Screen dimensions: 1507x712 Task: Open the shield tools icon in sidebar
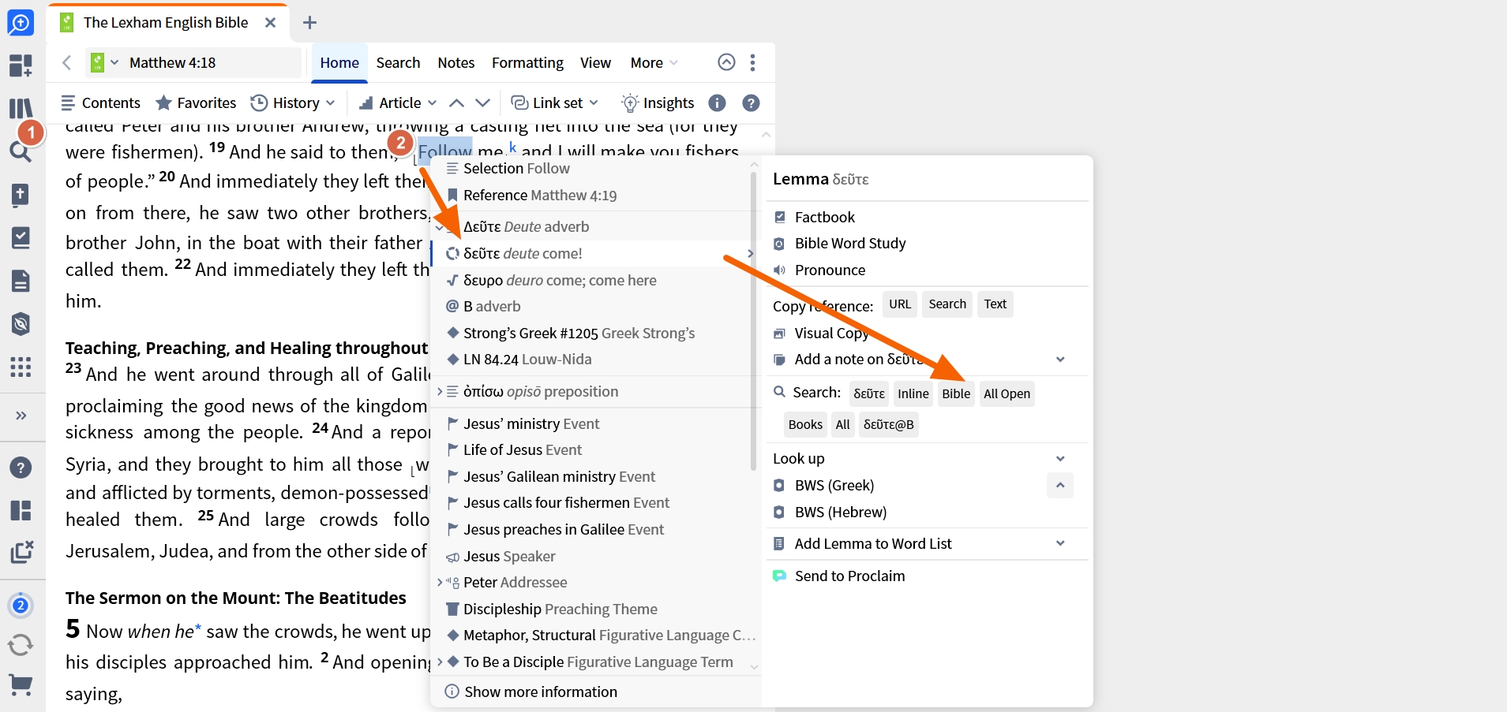pyautogui.click(x=21, y=323)
